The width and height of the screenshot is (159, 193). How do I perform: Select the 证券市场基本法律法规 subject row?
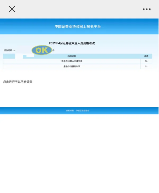[78, 61]
